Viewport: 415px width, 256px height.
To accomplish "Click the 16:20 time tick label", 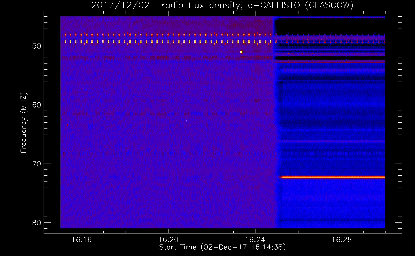I will (x=169, y=240).
